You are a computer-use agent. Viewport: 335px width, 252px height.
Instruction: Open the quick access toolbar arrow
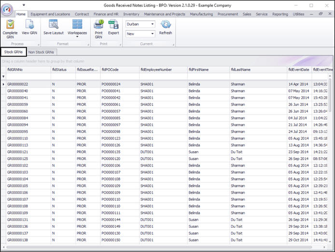[24, 5]
